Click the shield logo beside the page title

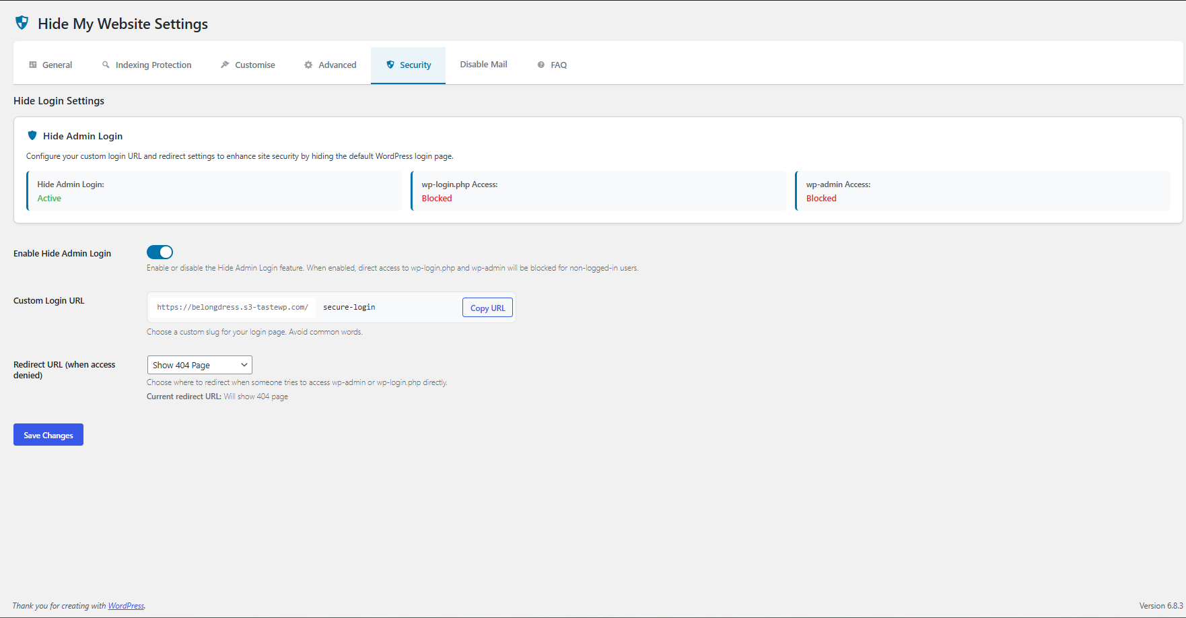22,23
